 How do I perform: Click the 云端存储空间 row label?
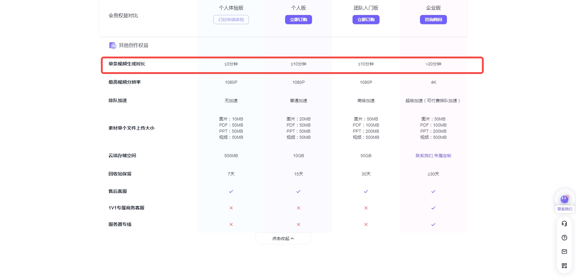tap(122, 156)
